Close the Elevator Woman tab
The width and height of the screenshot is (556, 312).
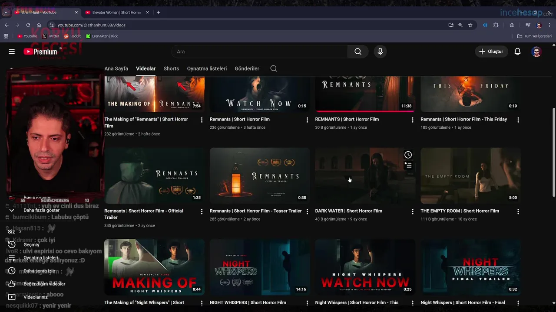point(148,13)
